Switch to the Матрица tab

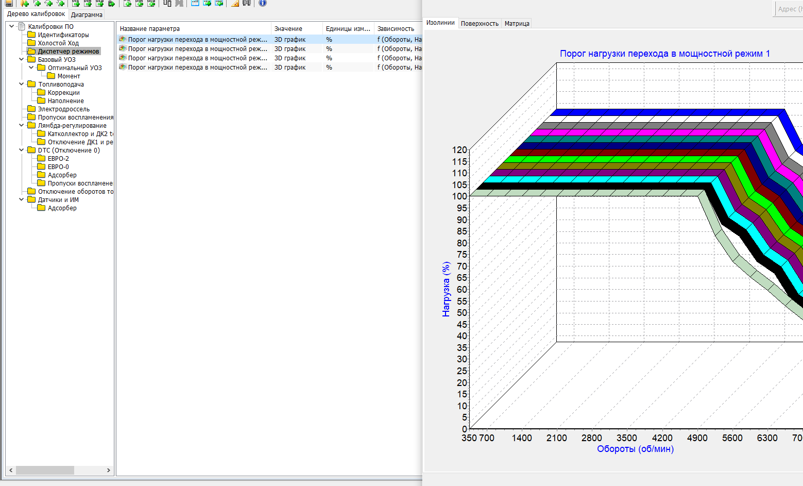(517, 24)
